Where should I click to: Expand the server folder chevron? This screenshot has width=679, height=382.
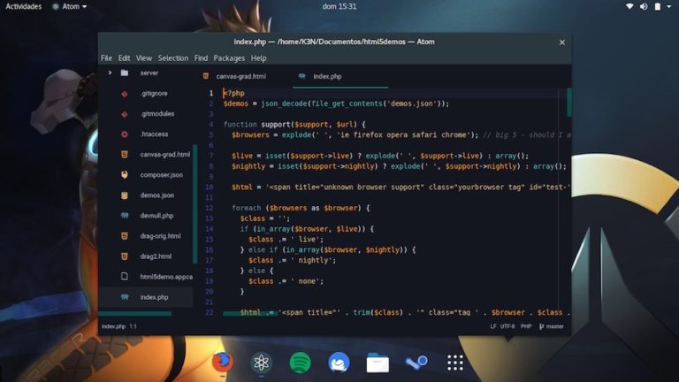point(110,73)
